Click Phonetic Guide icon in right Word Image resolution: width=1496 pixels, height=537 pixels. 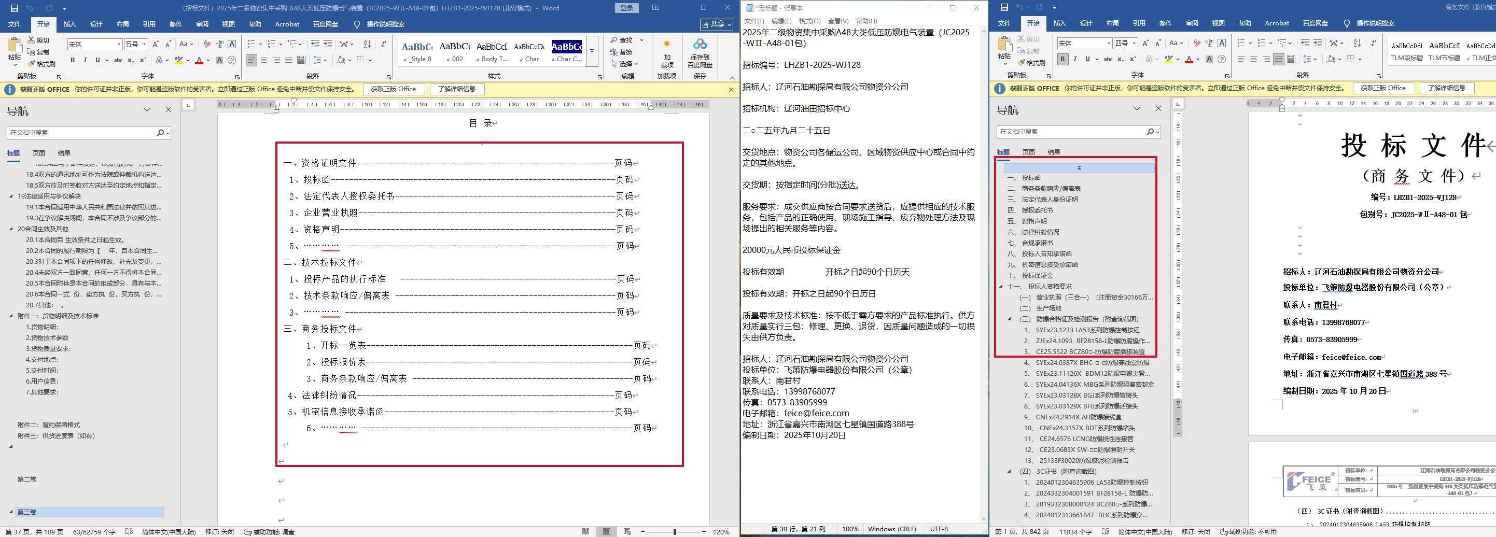(x=1209, y=43)
